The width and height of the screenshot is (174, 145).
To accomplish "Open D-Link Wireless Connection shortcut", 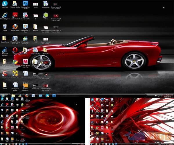I will point(25,85).
